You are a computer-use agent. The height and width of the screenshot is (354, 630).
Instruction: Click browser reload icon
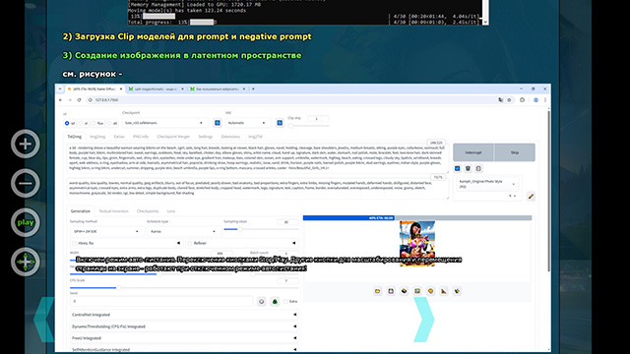79,100
